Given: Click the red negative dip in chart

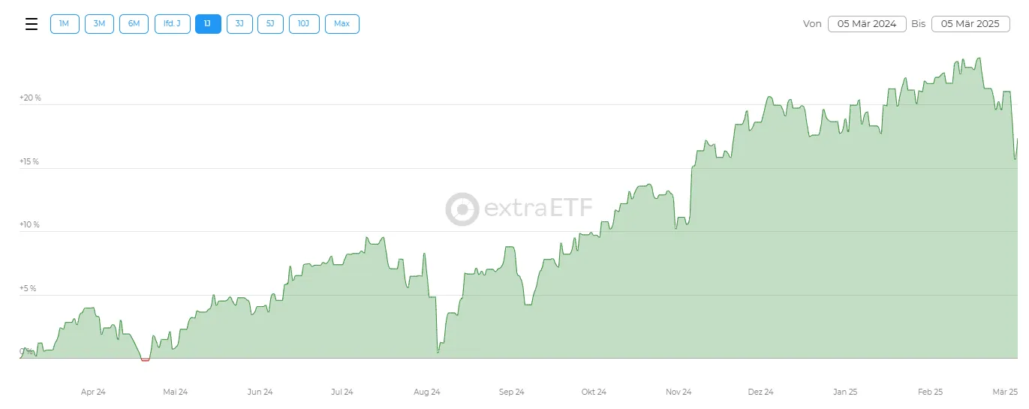Looking at the screenshot, I should [145, 360].
